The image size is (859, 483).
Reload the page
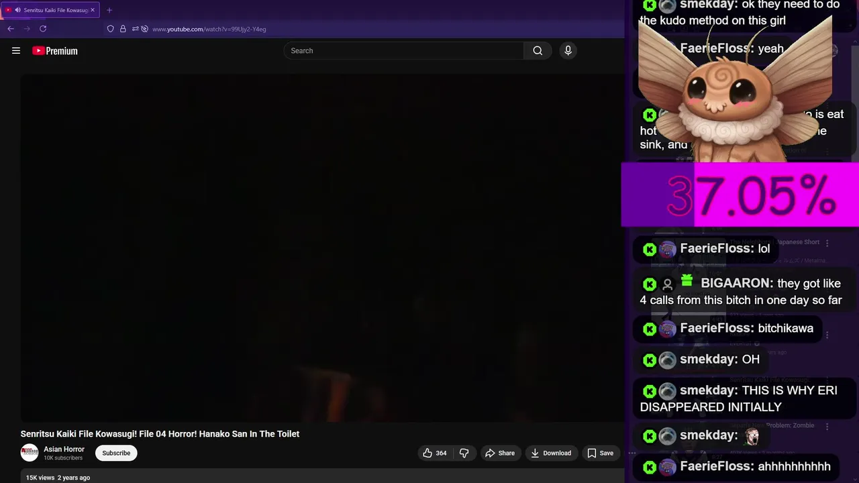pos(43,29)
